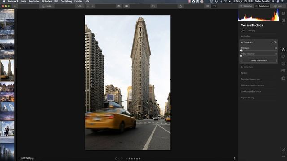Open the Fenster menu
287x161 pixels.
[78, 1]
